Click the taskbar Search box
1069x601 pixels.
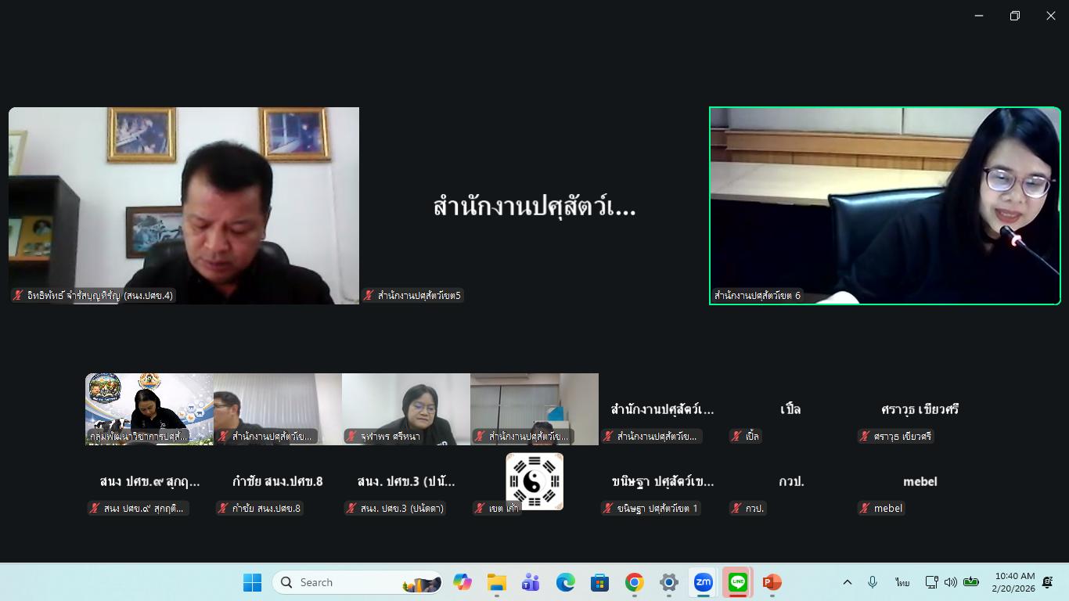click(356, 582)
